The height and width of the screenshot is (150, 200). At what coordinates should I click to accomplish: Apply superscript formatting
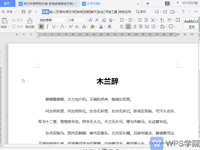click(71, 26)
